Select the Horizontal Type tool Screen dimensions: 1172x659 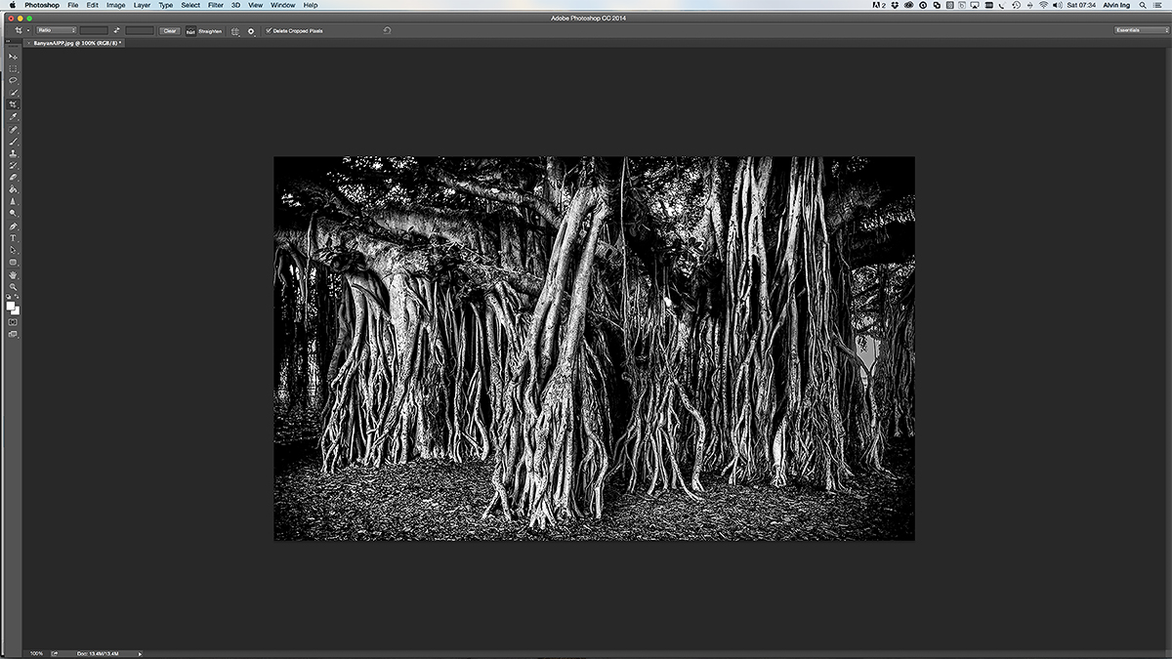13,238
